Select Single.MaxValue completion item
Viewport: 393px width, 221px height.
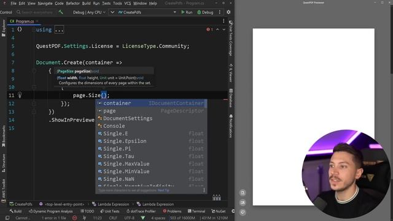click(x=151, y=164)
